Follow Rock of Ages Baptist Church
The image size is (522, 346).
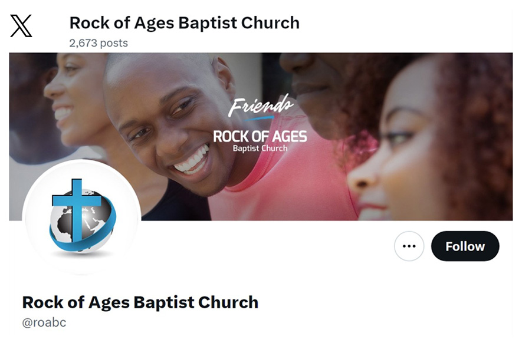point(465,246)
